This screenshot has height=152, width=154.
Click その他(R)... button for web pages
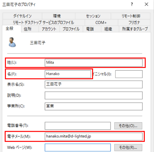click(128, 147)
